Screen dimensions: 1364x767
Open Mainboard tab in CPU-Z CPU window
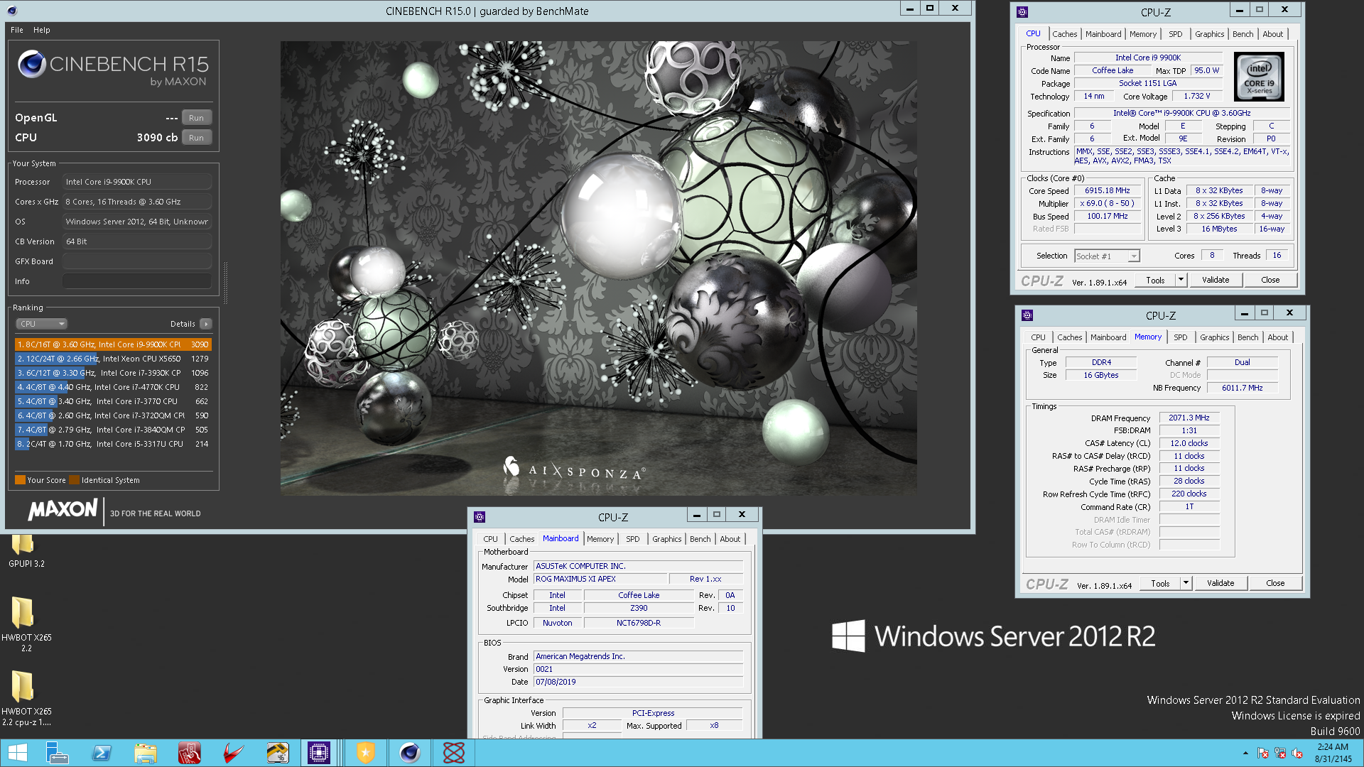[x=1103, y=34]
